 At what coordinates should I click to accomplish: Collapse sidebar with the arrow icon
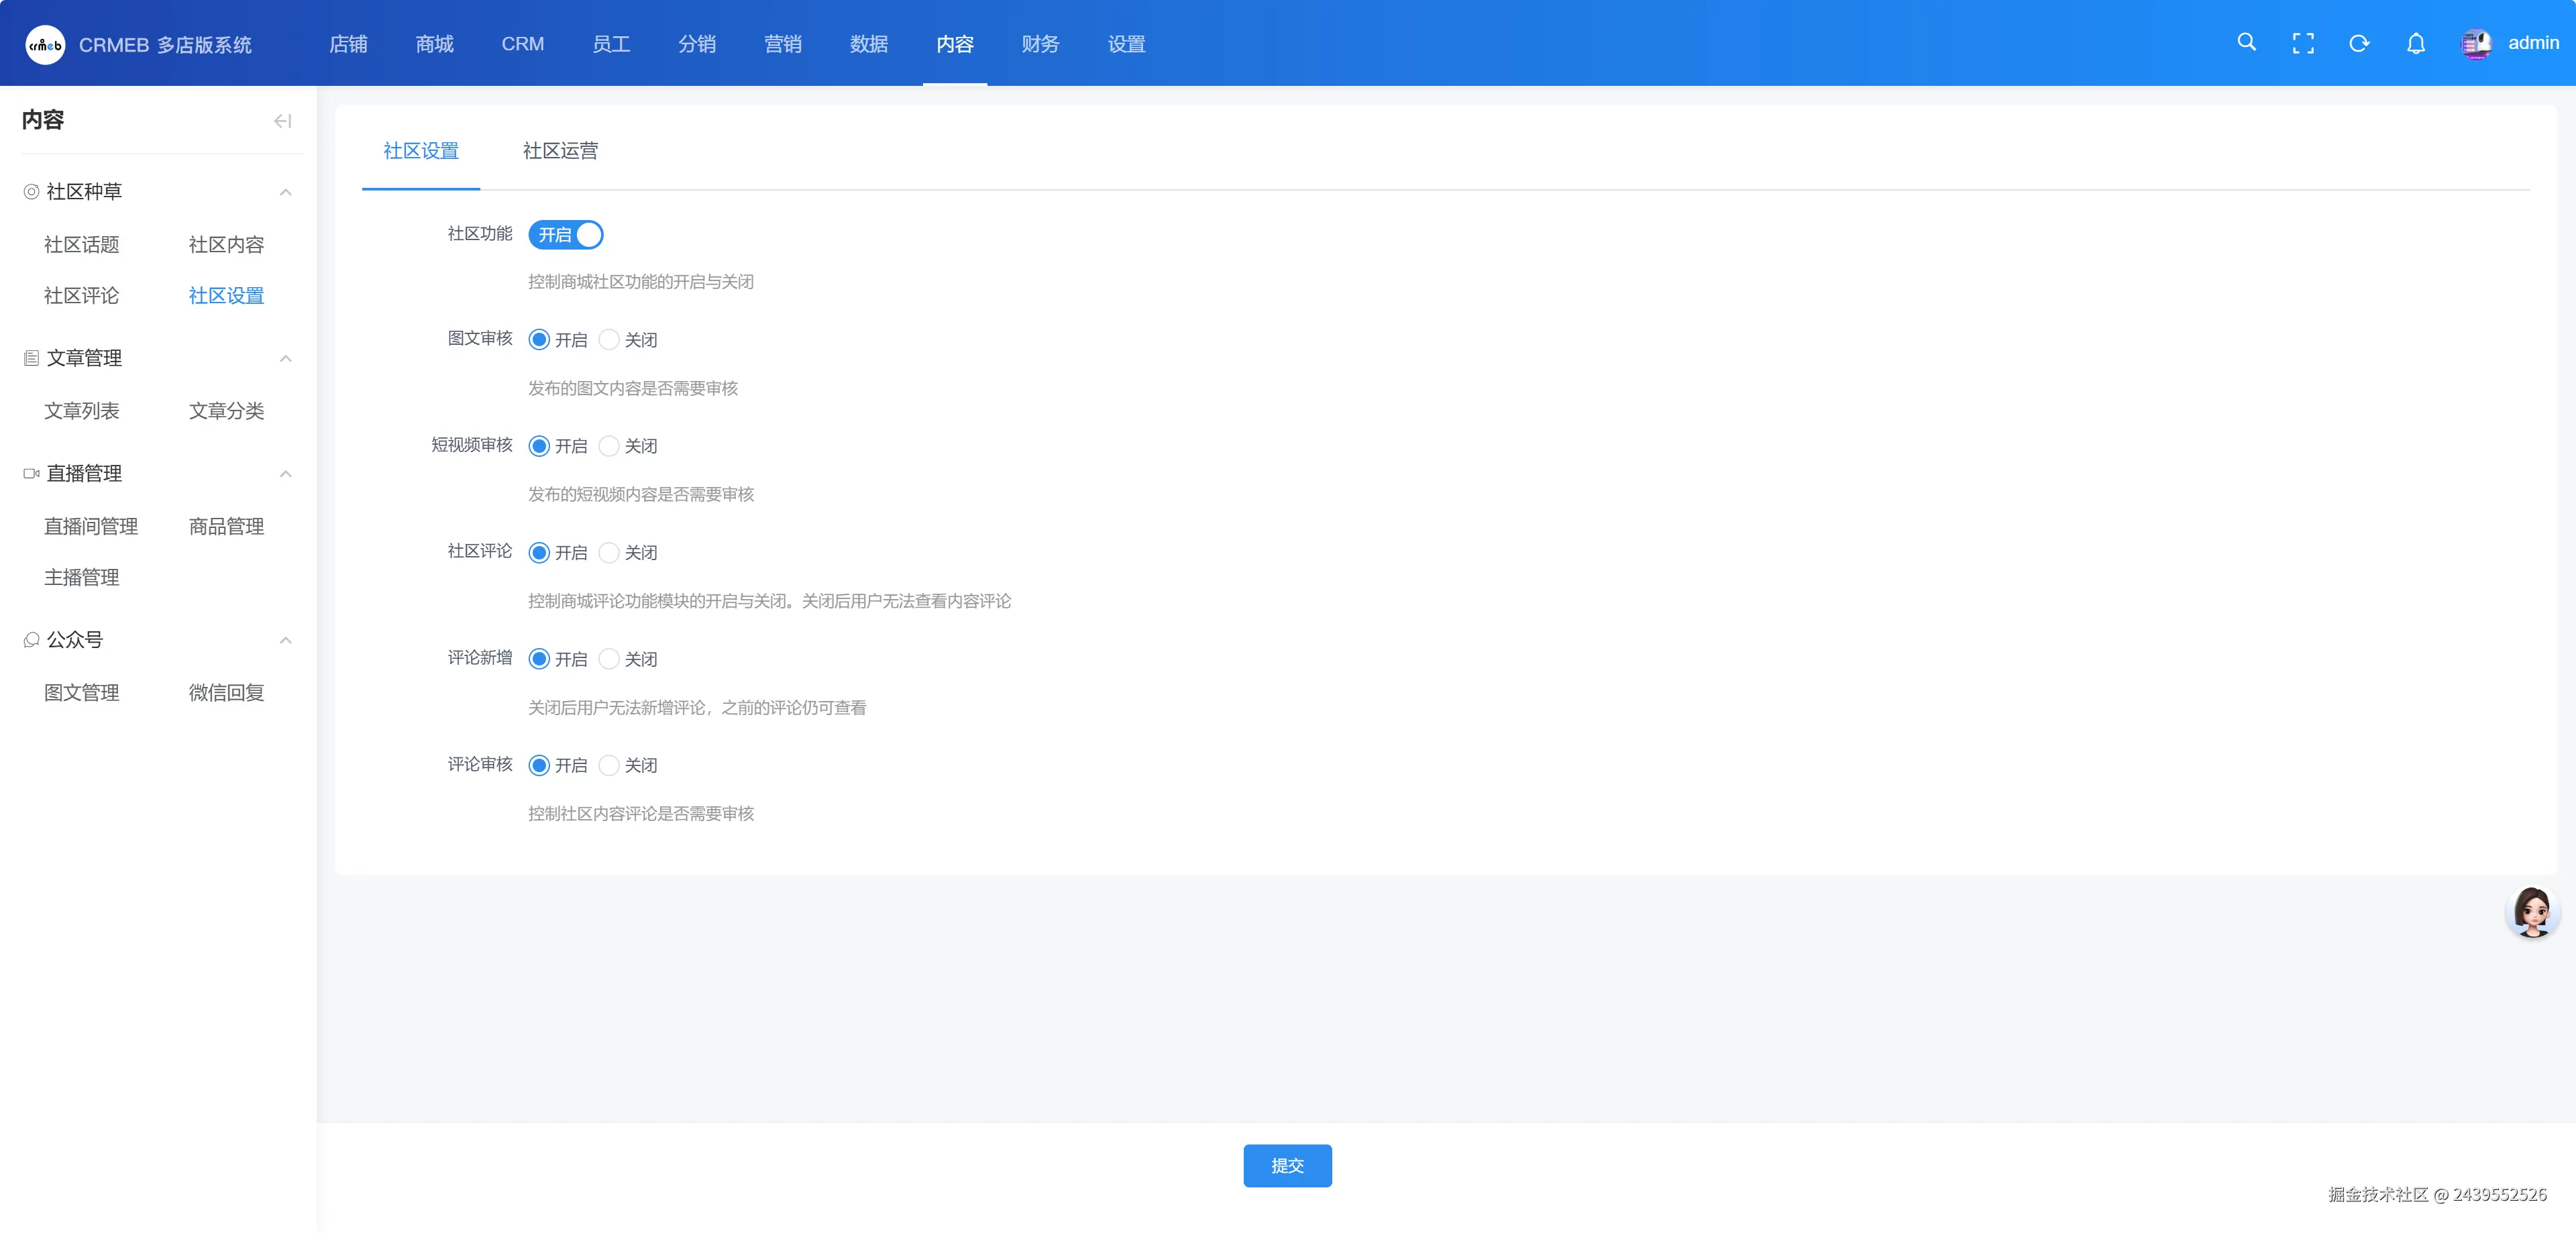pos(283,121)
